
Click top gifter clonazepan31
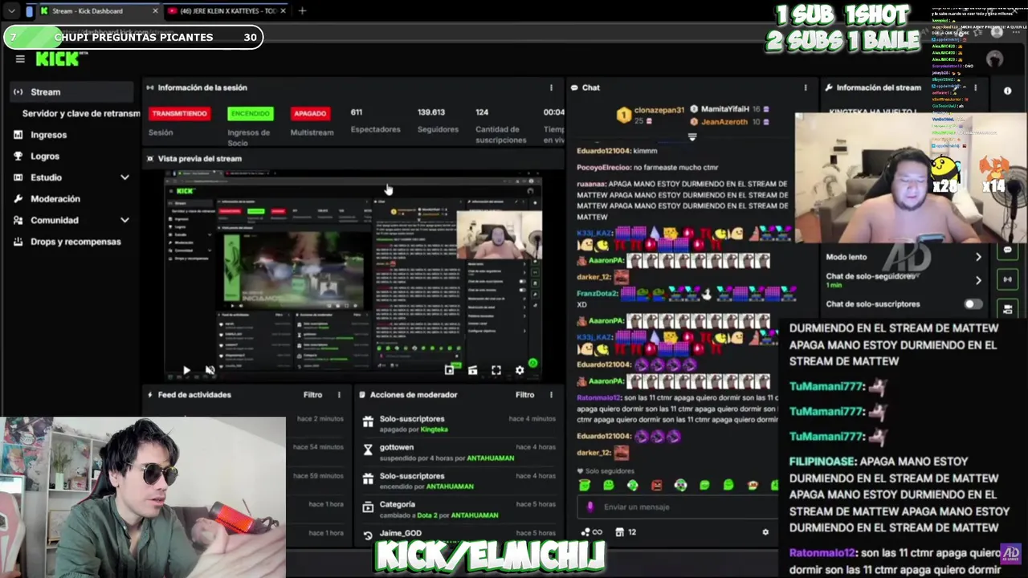(x=659, y=110)
